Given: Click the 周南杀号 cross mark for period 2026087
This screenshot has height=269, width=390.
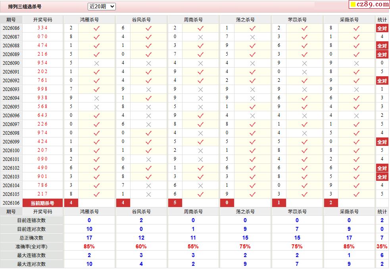Looking at the screenshot, I should point(200,37).
